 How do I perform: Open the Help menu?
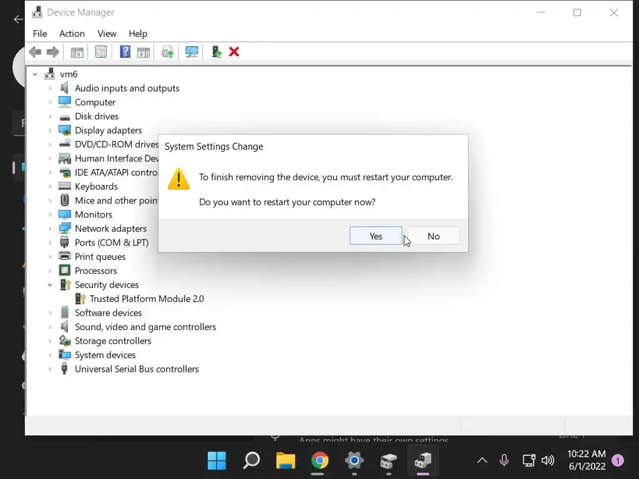coord(138,34)
